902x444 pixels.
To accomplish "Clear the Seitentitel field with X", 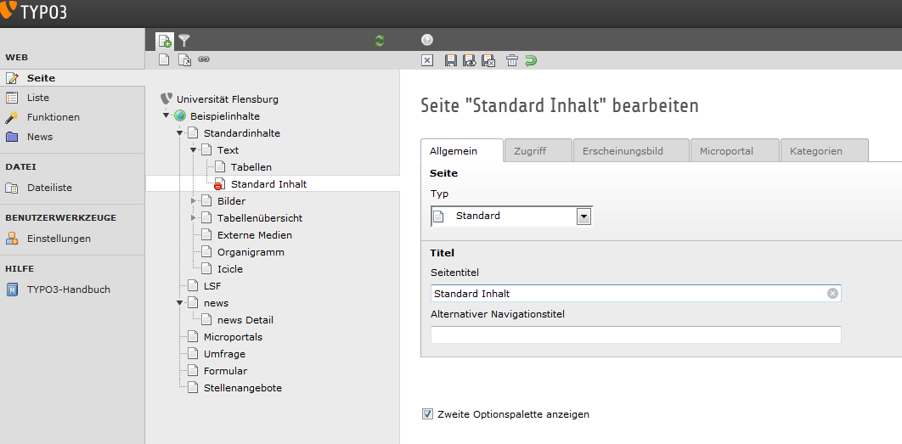I will [x=832, y=294].
